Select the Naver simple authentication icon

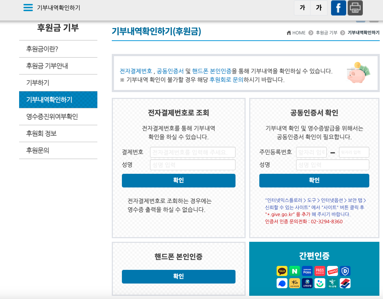[295, 271]
